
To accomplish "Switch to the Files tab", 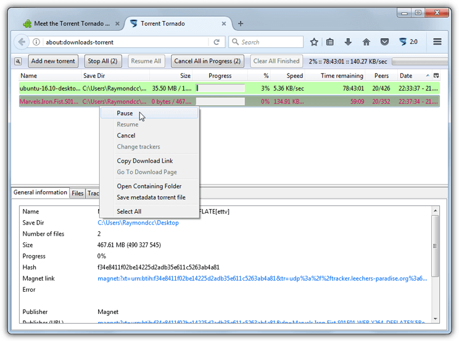I will [x=78, y=193].
